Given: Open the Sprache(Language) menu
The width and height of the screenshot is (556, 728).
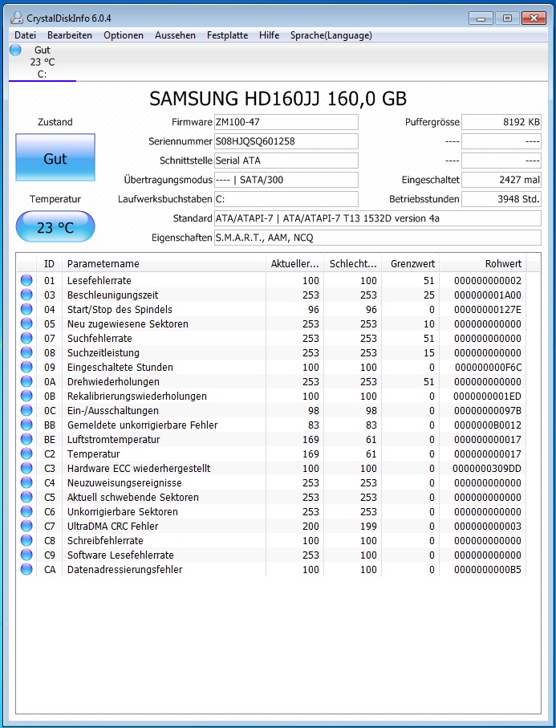Looking at the screenshot, I should pyautogui.click(x=331, y=35).
